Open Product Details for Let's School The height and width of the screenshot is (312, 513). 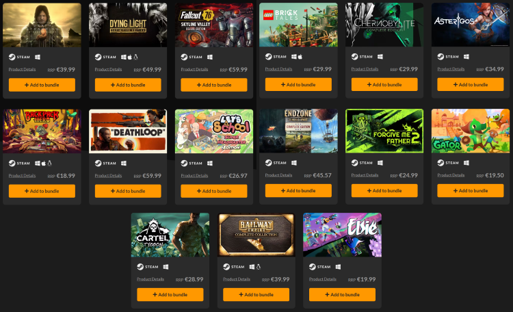[x=194, y=175]
